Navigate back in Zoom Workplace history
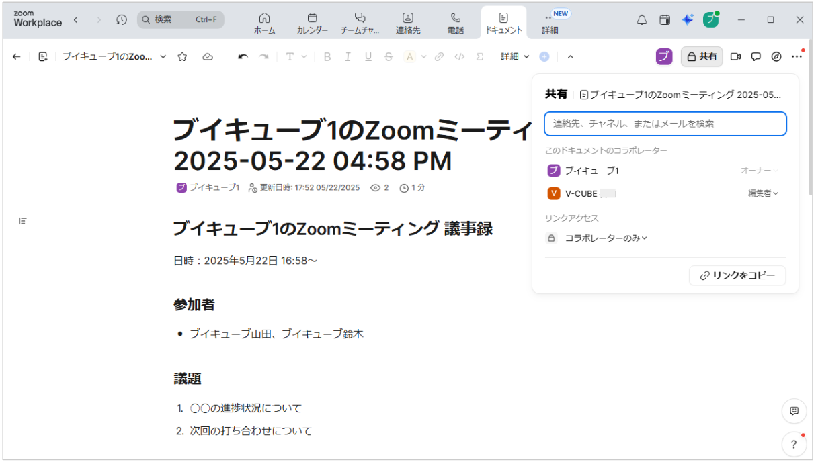 [x=75, y=19]
